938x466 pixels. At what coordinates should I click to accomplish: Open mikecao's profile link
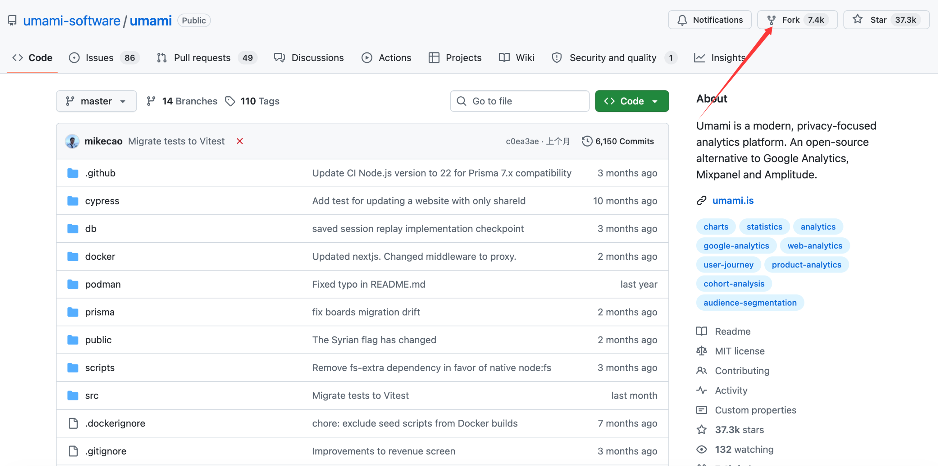click(103, 141)
